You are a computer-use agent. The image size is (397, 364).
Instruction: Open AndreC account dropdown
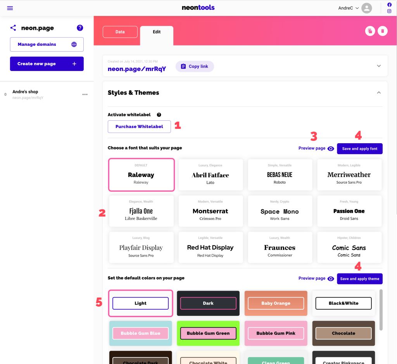click(349, 8)
